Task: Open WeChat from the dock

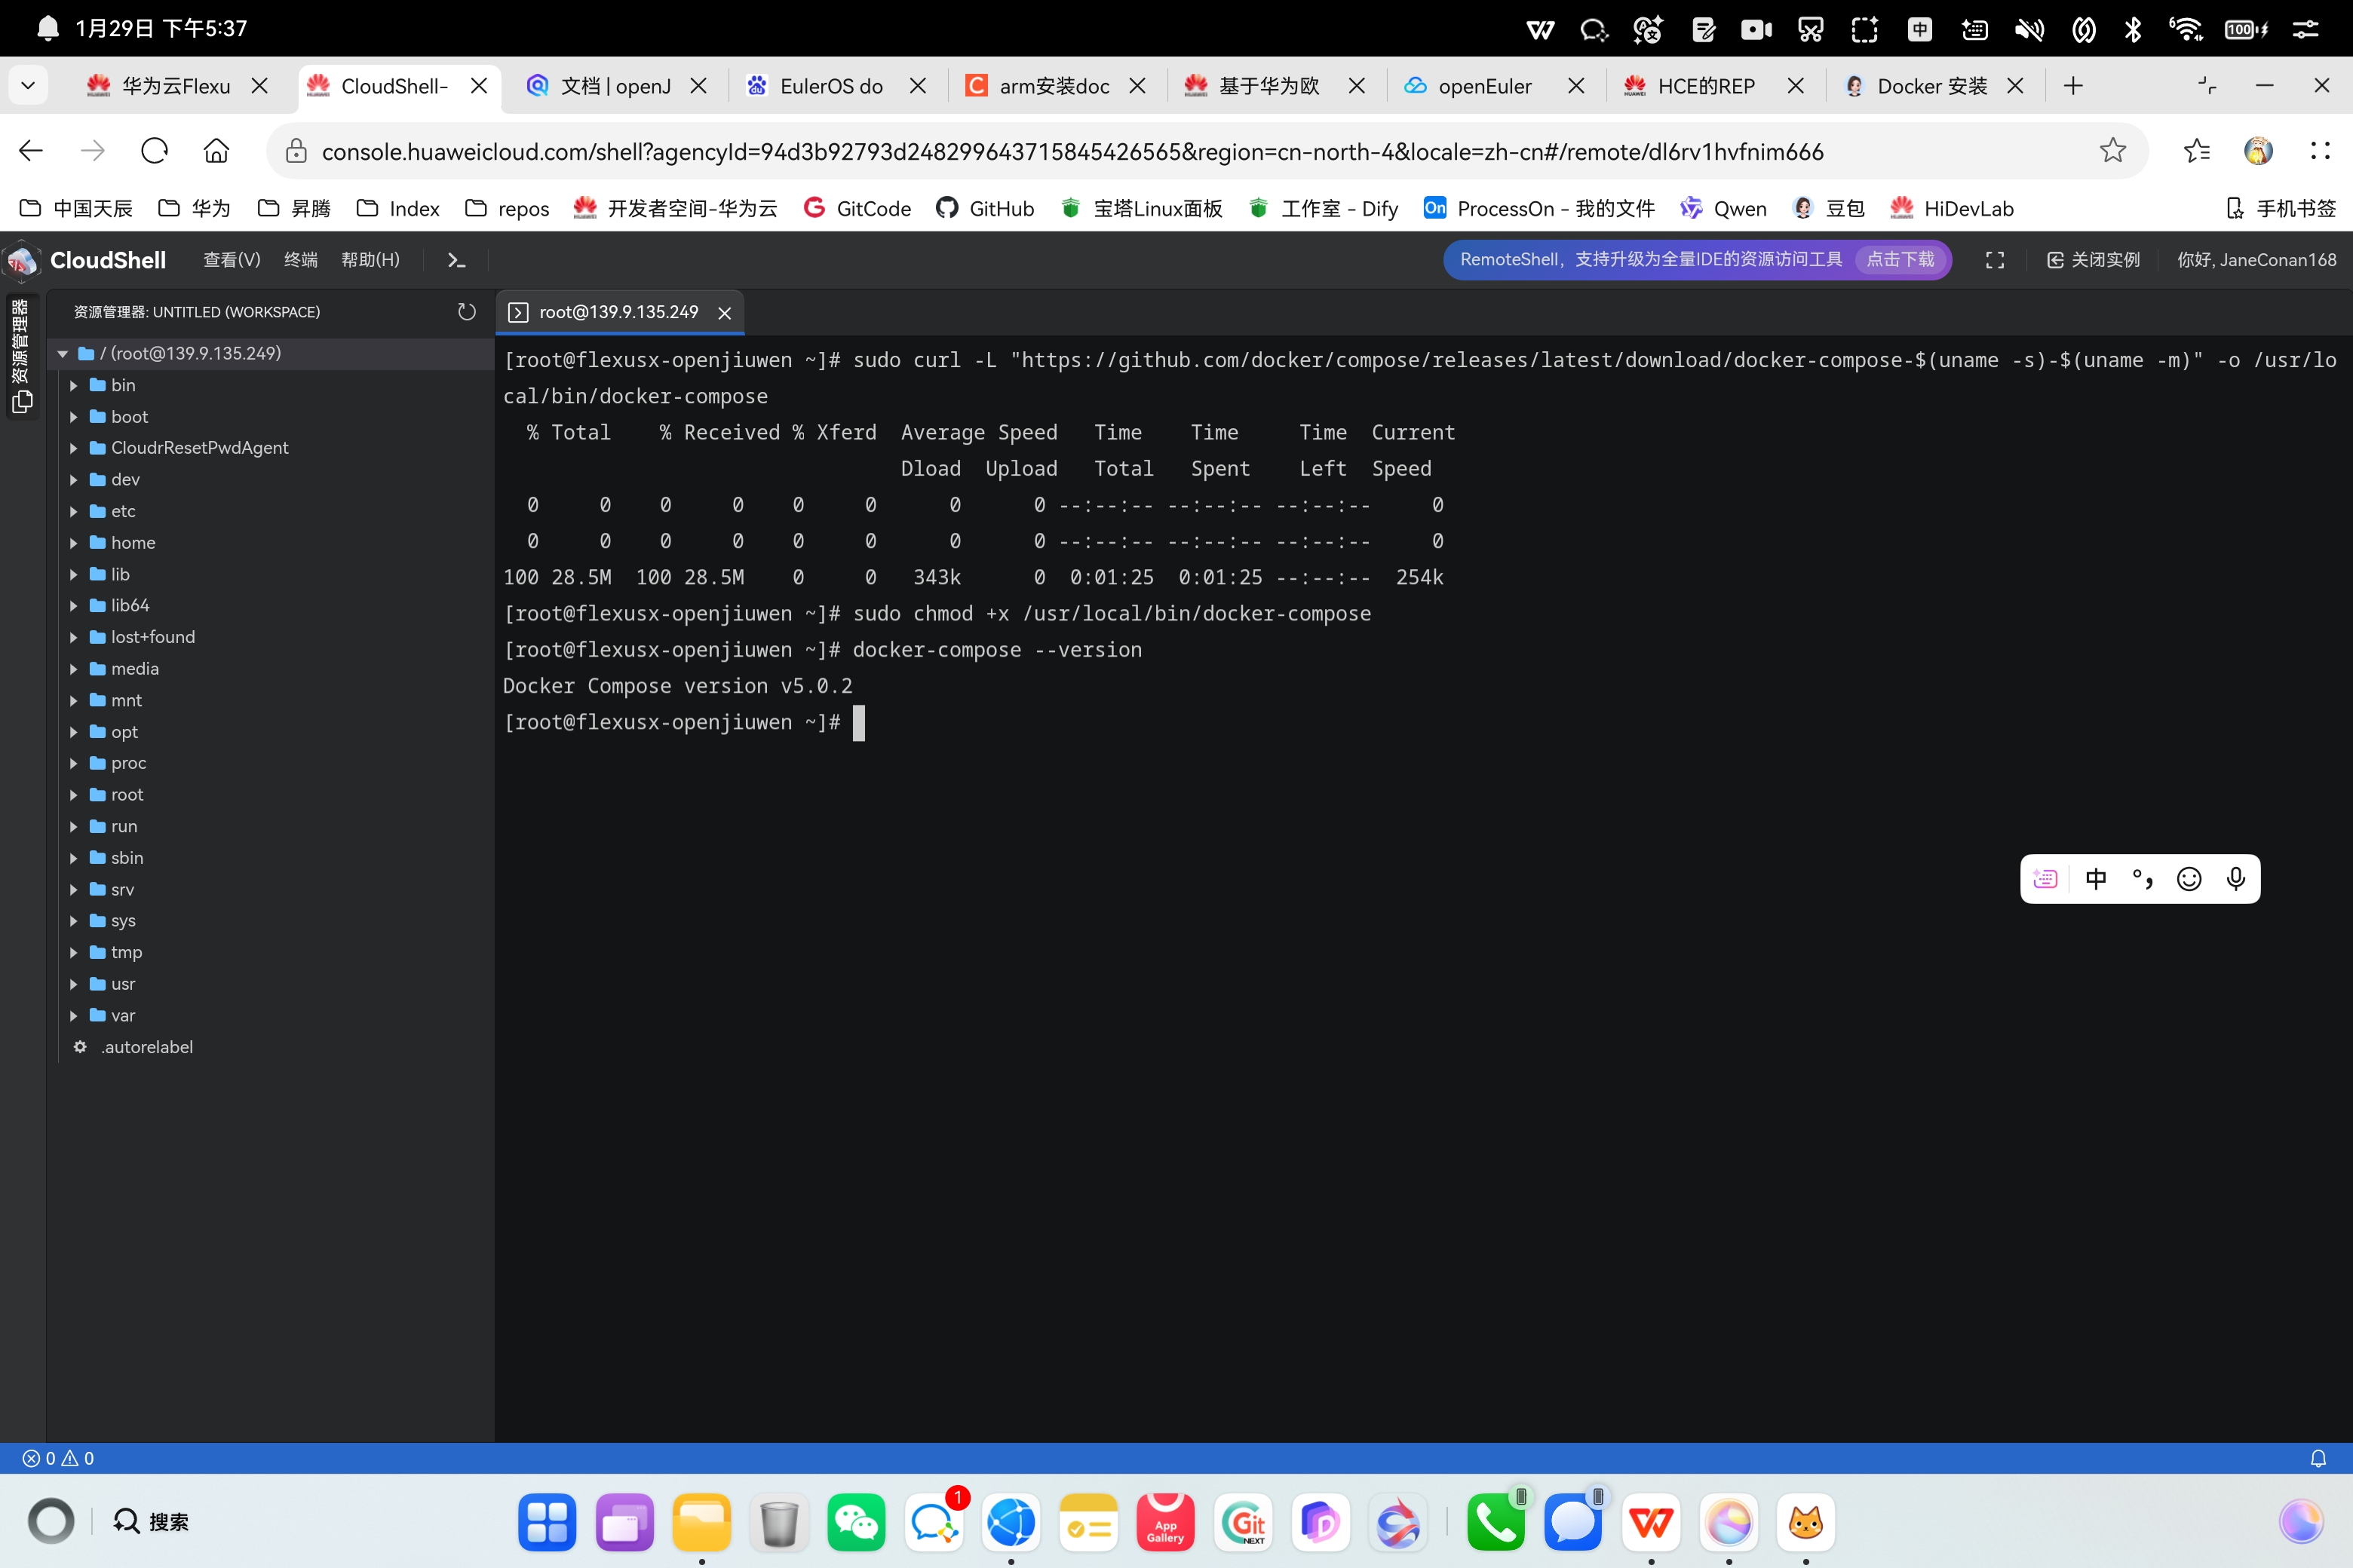Action: (855, 1522)
